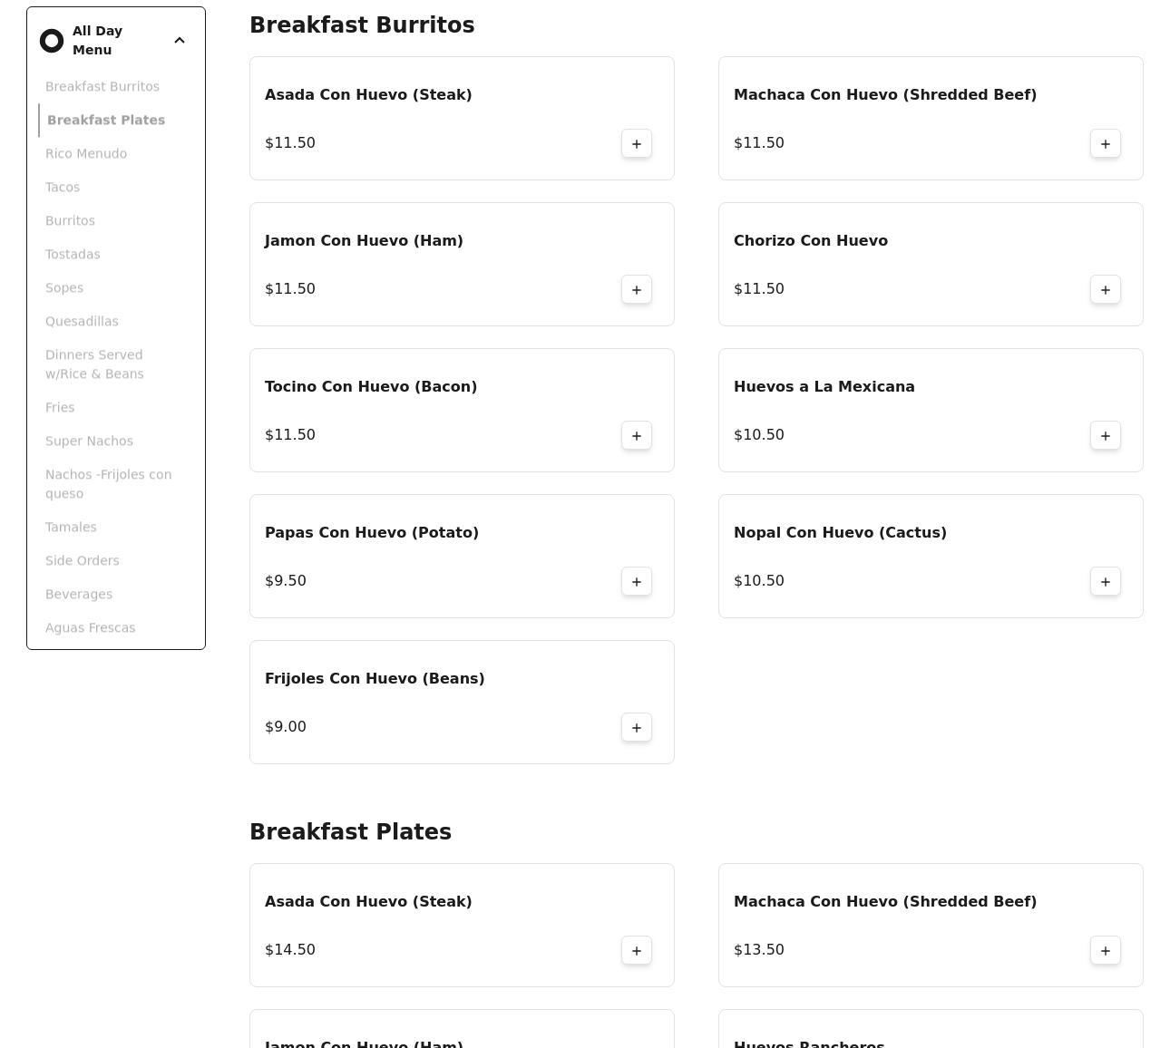Collapse the All Day Menu section
Viewport: 1170px width, 1048px height.
(x=180, y=40)
